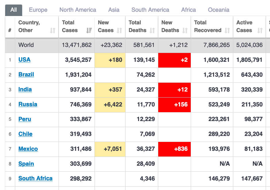Click the Total Deaths sort arrows

point(152,30)
